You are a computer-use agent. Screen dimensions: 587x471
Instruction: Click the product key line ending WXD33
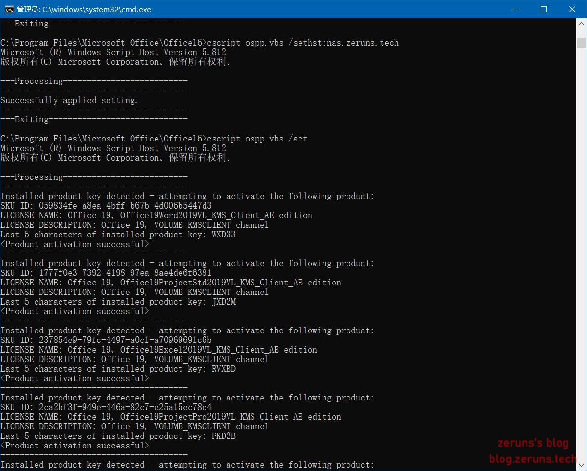pos(118,235)
